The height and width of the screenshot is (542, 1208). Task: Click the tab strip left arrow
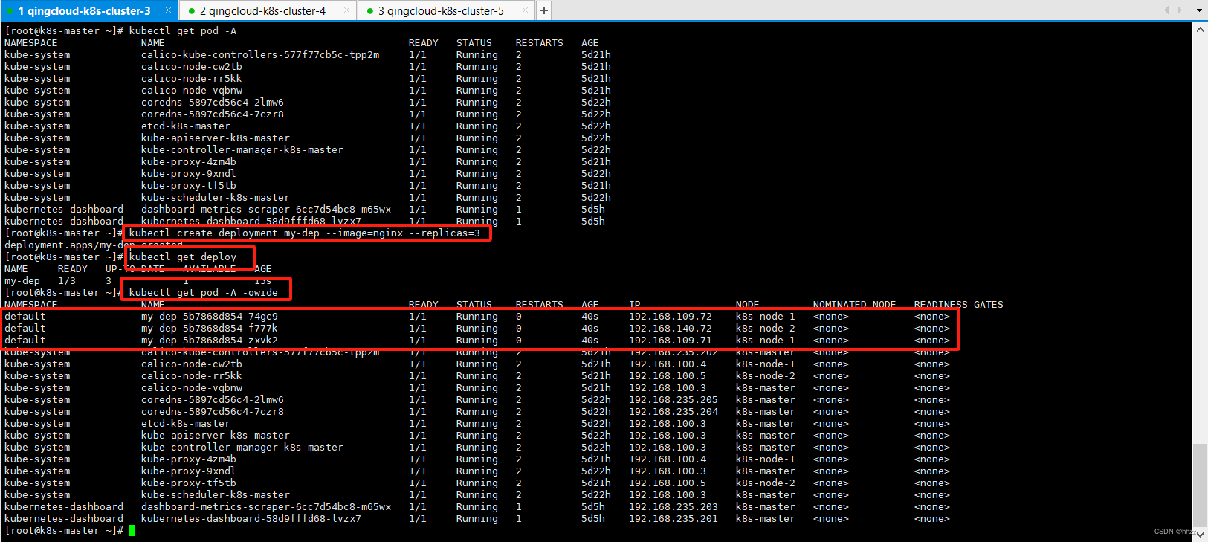click(x=1166, y=10)
